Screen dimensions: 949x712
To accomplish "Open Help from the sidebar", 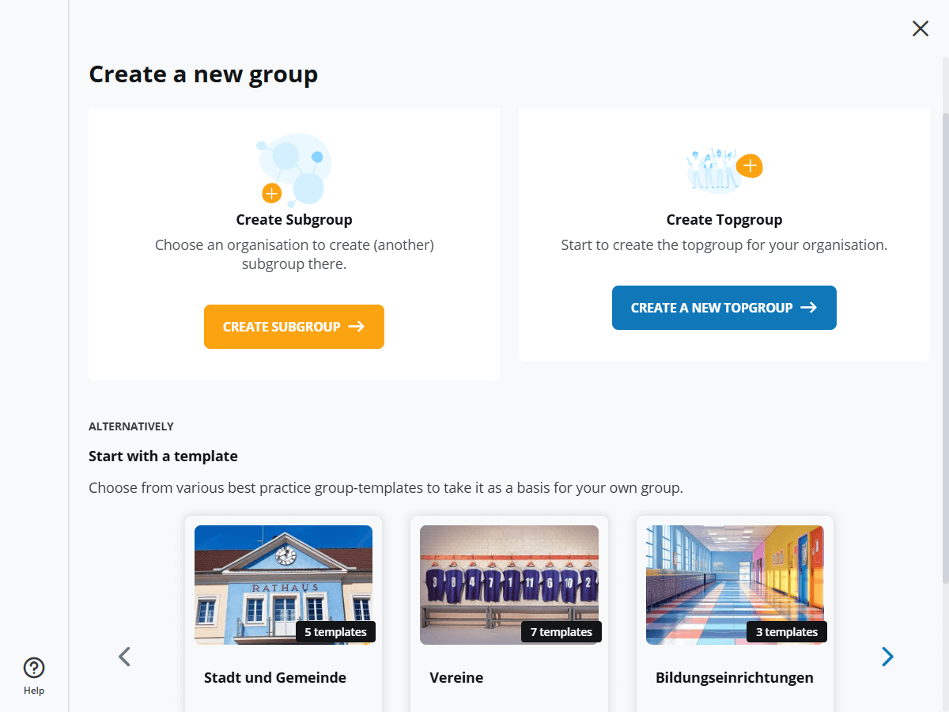I will coord(34,676).
